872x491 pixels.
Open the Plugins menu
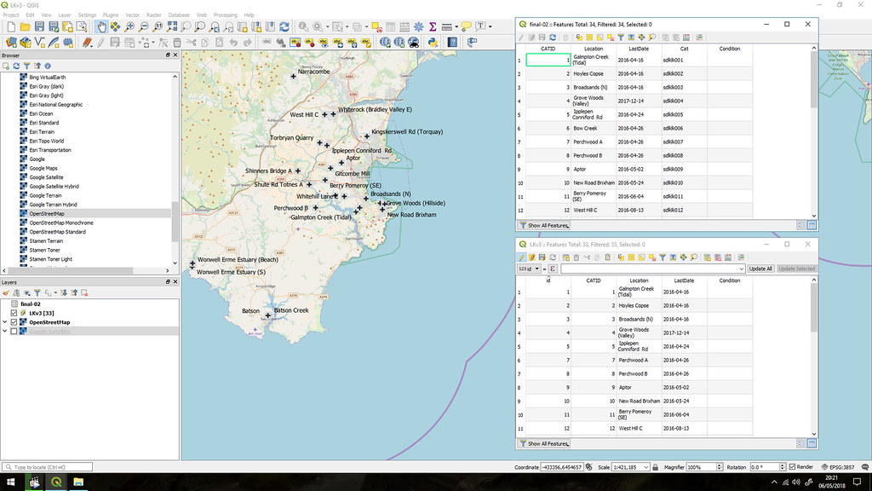click(x=110, y=15)
